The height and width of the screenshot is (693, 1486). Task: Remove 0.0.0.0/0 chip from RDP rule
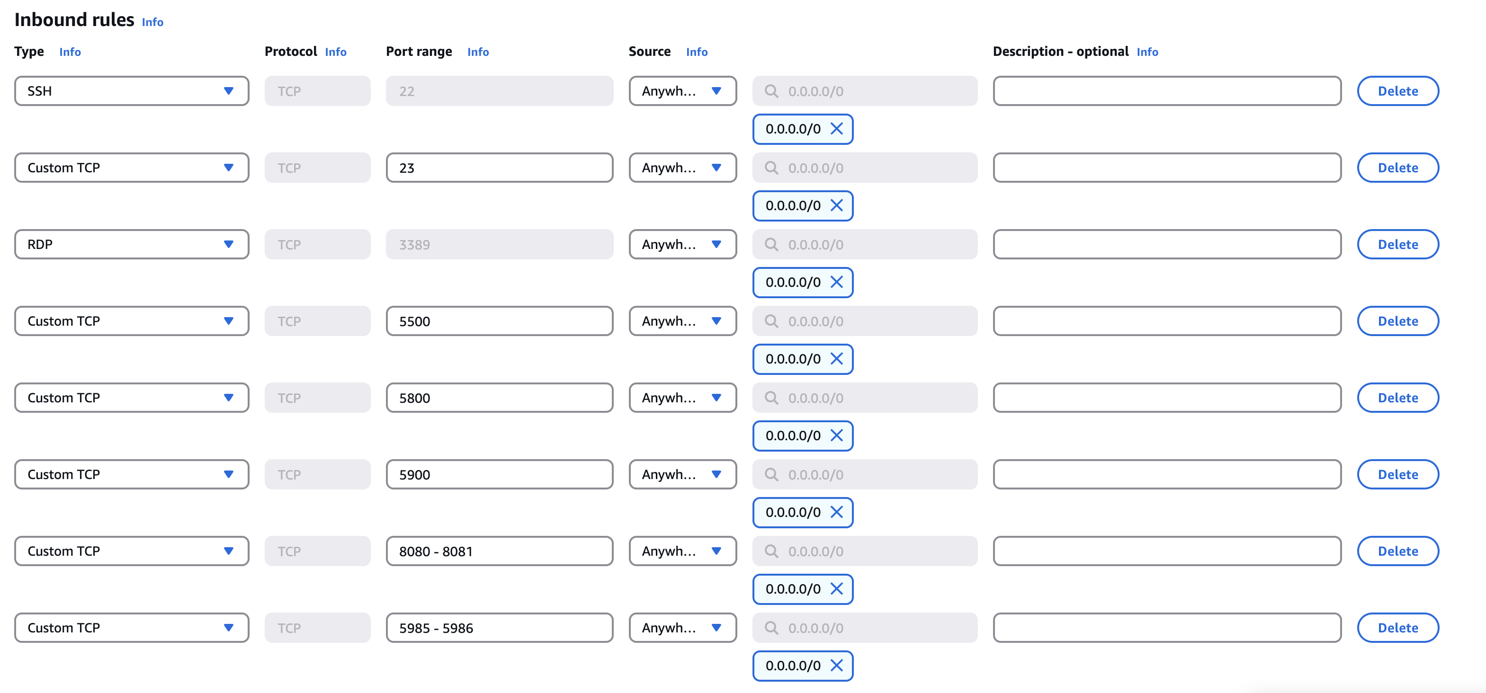pos(836,282)
